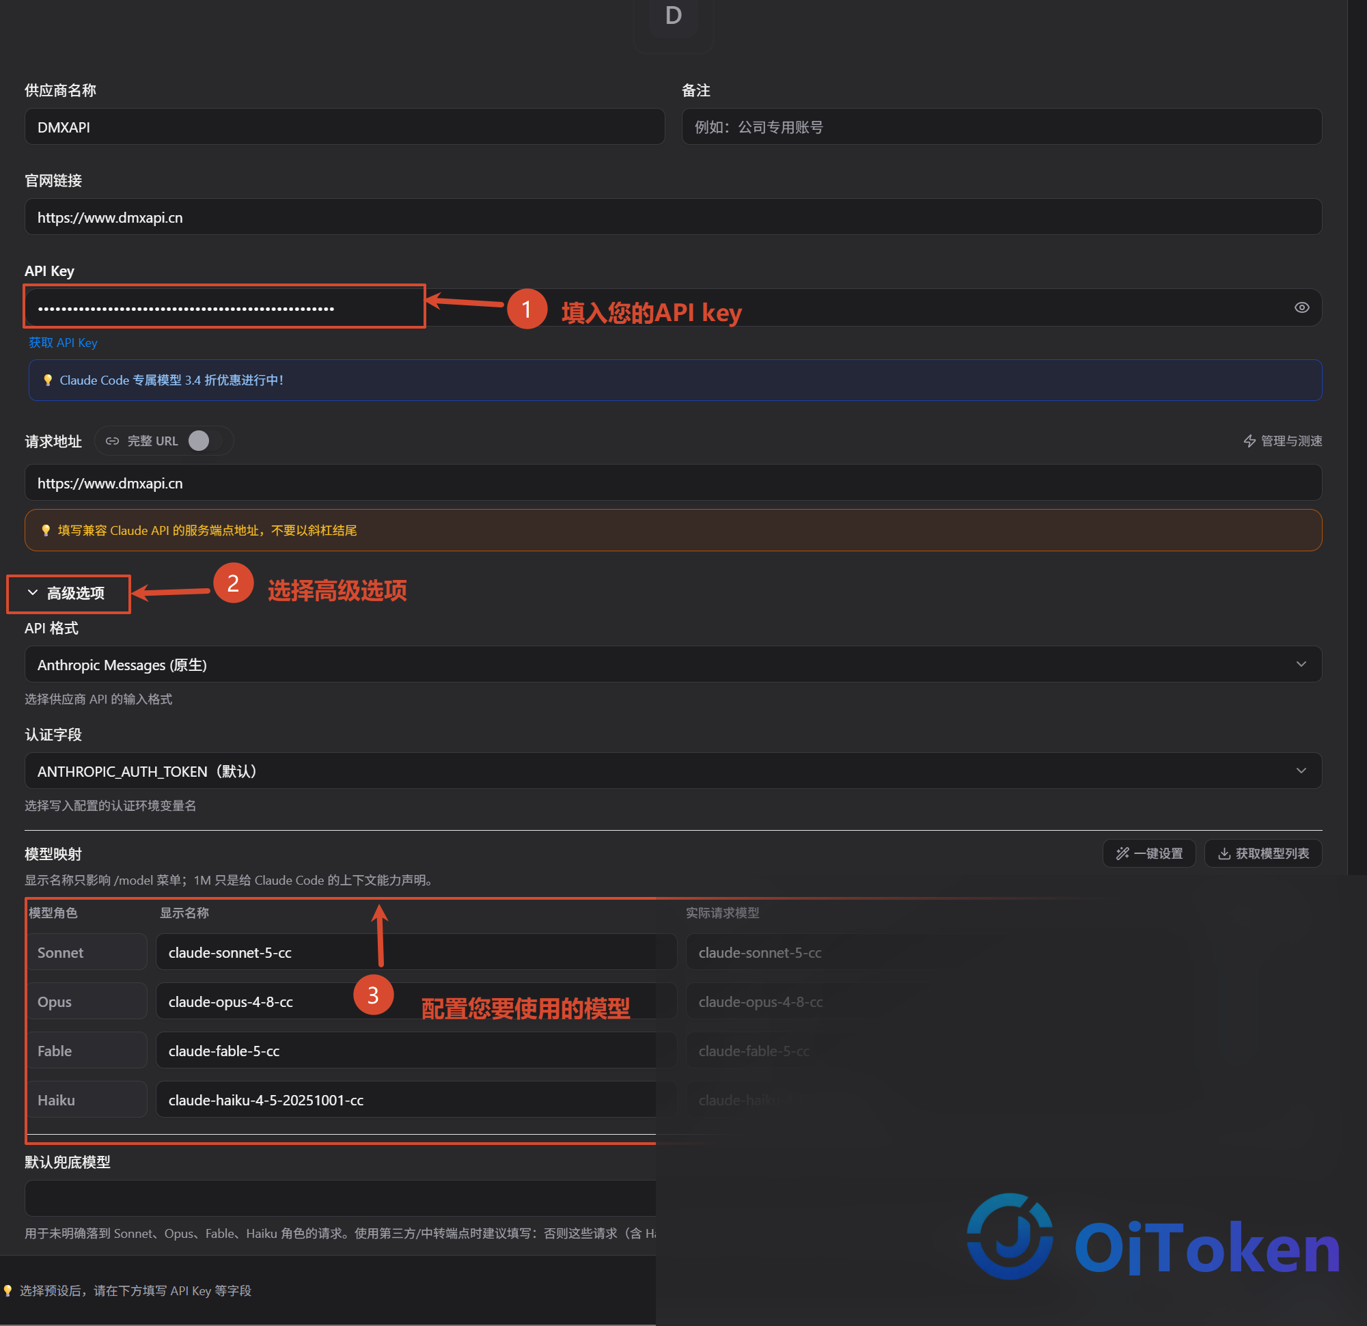Show the API Key with eye icon
The width and height of the screenshot is (1367, 1326).
pyautogui.click(x=1301, y=307)
